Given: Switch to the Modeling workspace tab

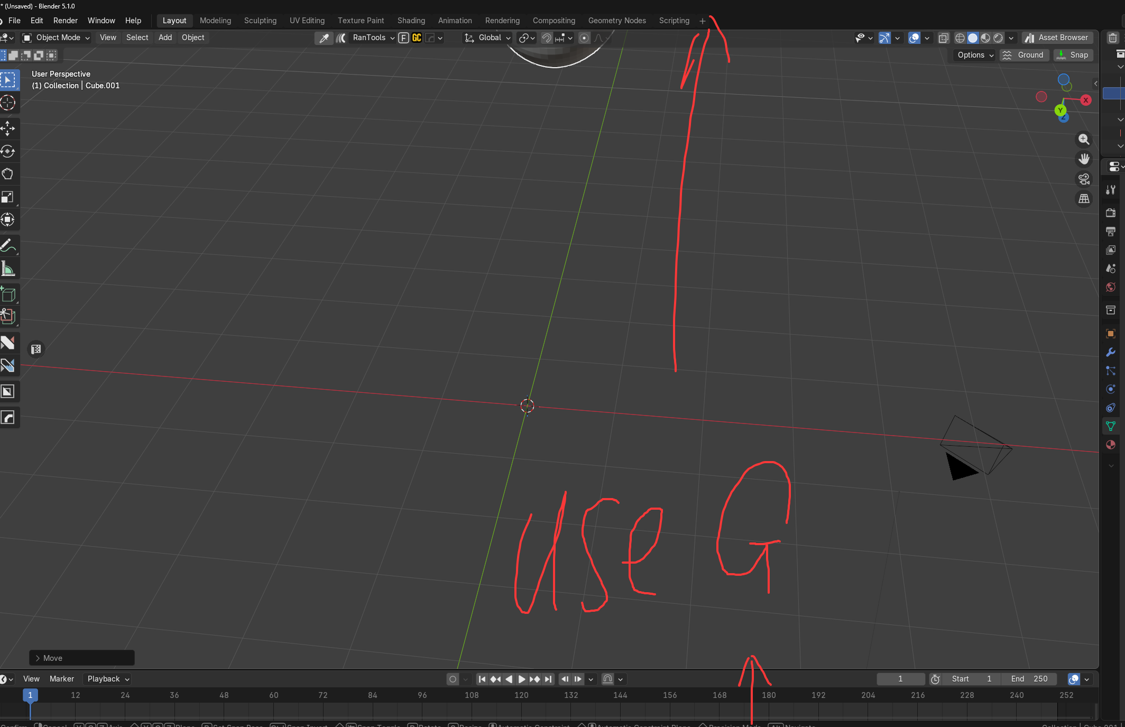Looking at the screenshot, I should point(215,21).
